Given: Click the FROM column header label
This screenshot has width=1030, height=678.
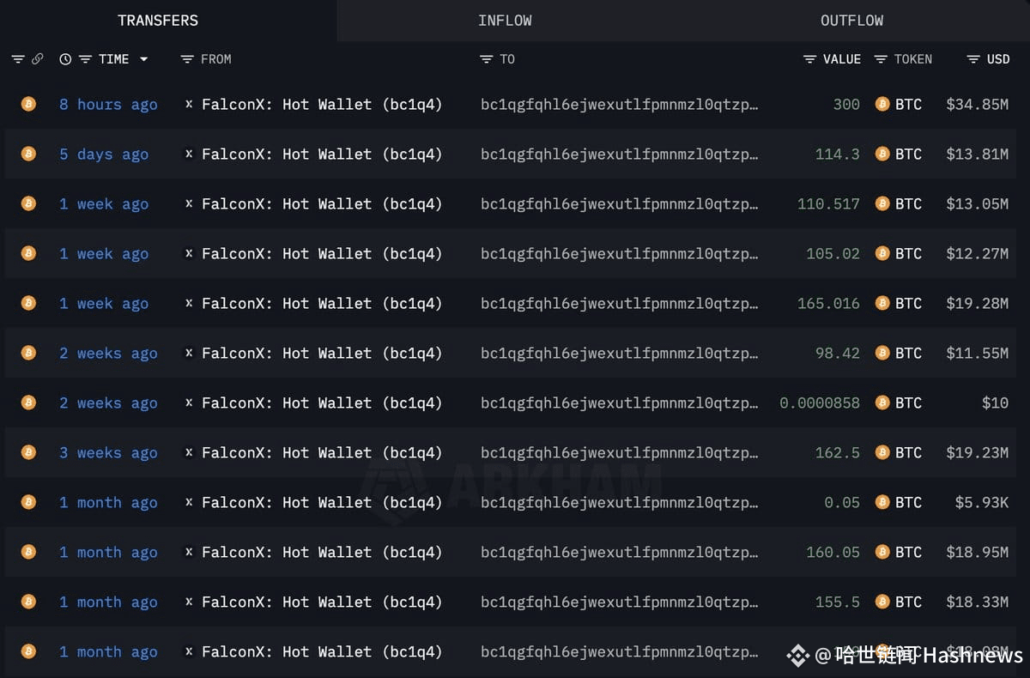Looking at the screenshot, I should [216, 59].
